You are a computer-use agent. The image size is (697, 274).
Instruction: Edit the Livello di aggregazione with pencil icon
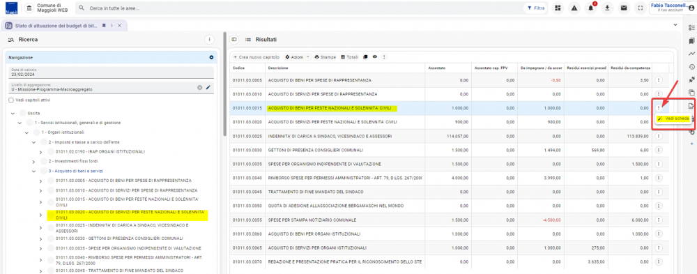pos(208,88)
